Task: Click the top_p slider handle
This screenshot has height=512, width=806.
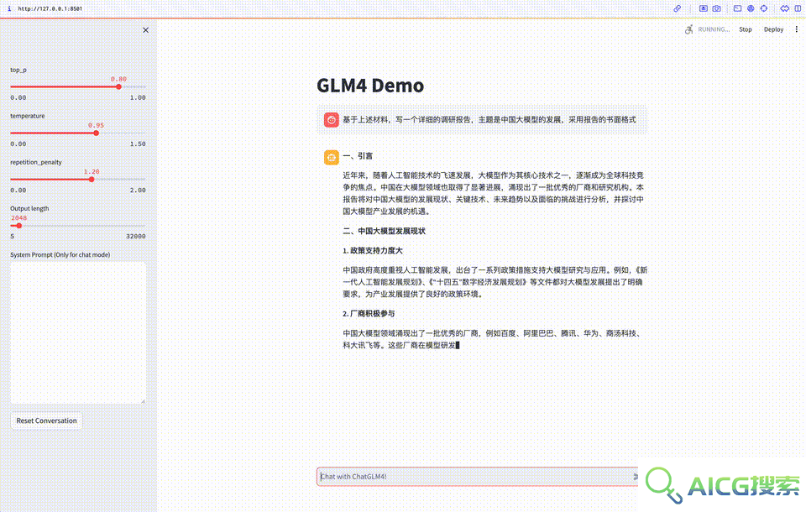Action: (118, 87)
